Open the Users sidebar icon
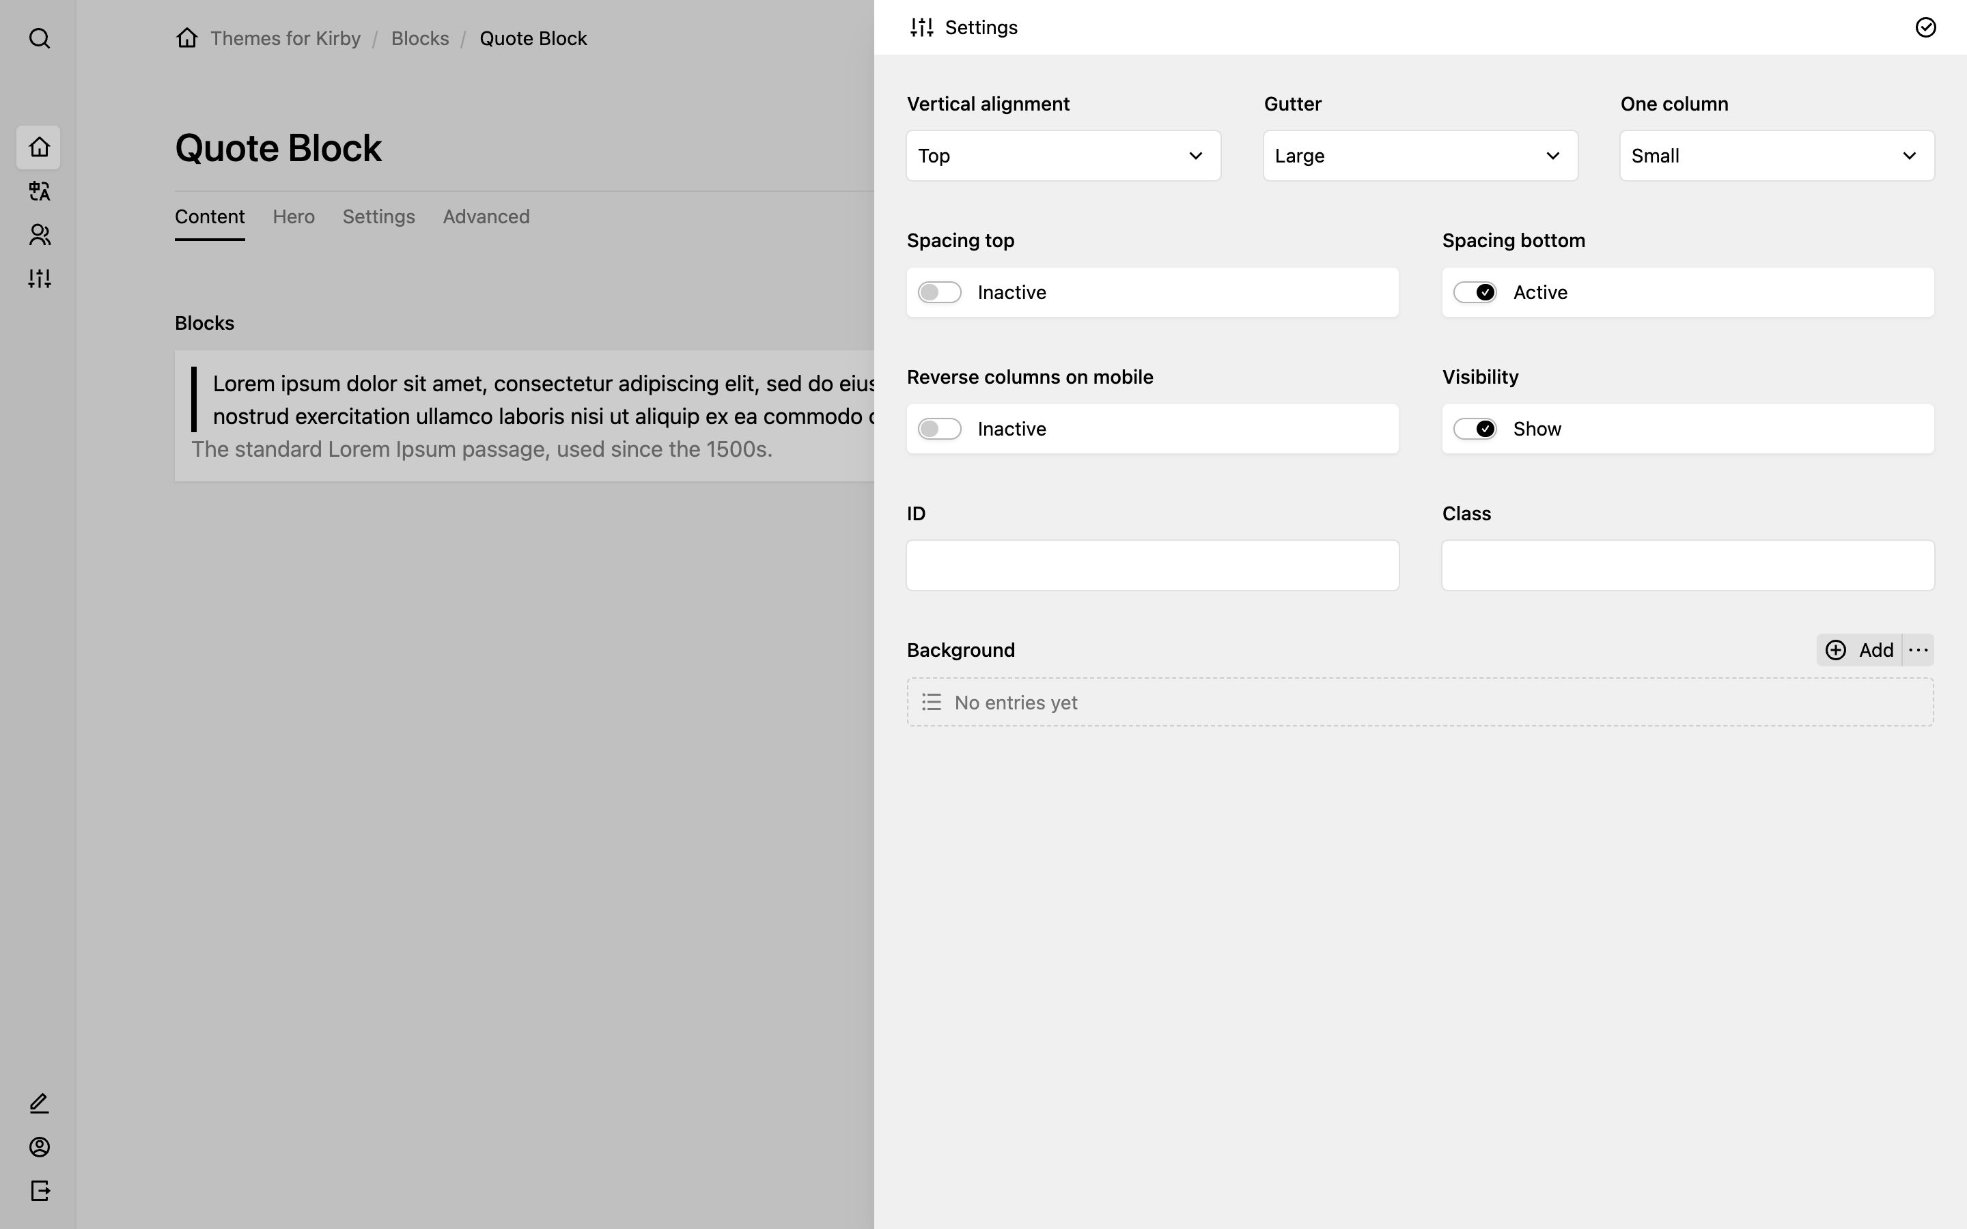 pyautogui.click(x=39, y=235)
